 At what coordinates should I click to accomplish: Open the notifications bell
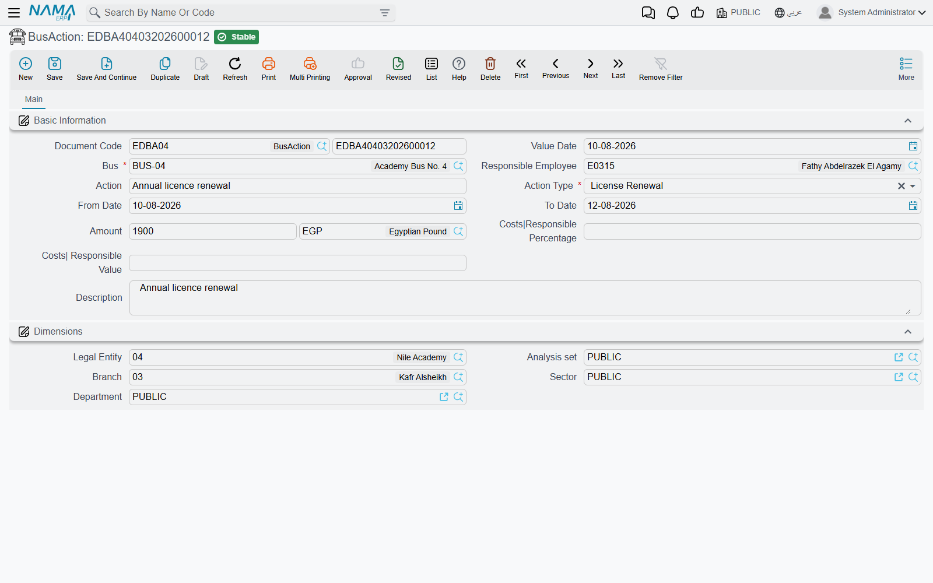pyautogui.click(x=673, y=13)
